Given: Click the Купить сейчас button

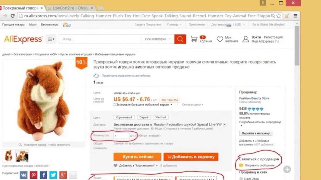Looking at the screenshot, I should click(137, 157).
